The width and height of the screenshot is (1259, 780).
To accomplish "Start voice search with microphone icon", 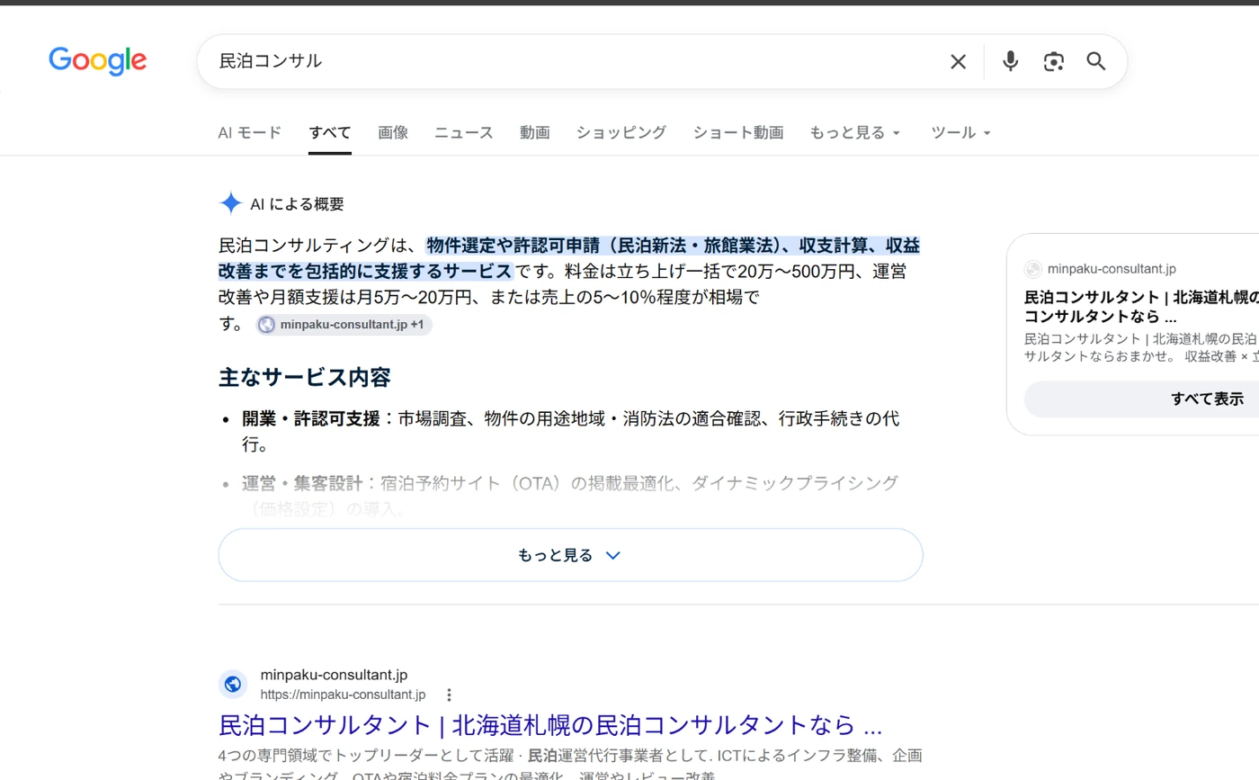I will click(x=1011, y=61).
